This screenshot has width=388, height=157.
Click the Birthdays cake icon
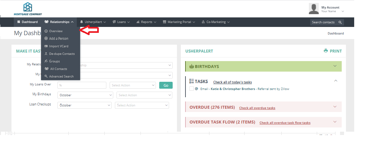point(191,67)
